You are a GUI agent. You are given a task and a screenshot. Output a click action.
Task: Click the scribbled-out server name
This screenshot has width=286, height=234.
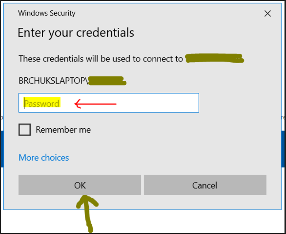tap(215, 58)
